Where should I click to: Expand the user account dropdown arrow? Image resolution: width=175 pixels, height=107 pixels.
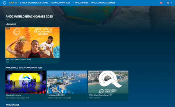point(171,3)
